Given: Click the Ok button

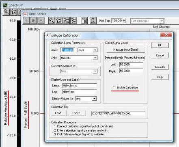Looking at the screenshot, I should pyautogui.click(x=160, y=45).
